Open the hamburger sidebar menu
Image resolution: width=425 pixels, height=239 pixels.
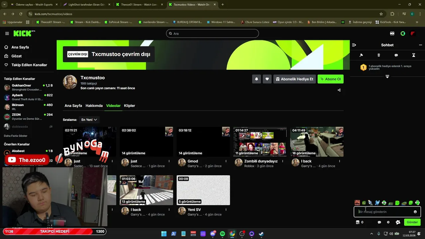7,34
